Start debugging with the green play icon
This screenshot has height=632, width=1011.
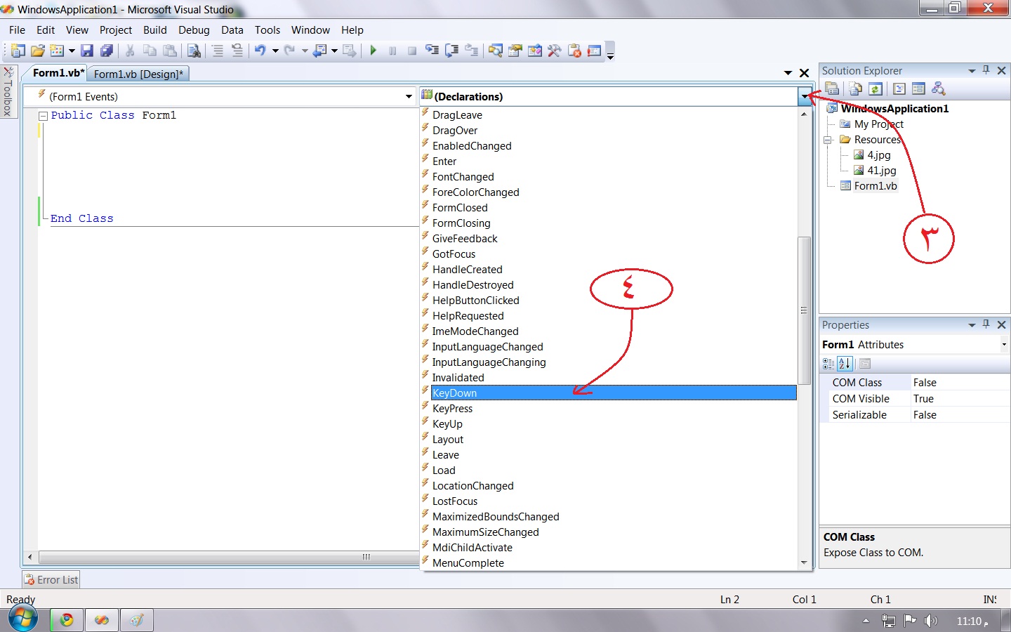pos(374,51)
